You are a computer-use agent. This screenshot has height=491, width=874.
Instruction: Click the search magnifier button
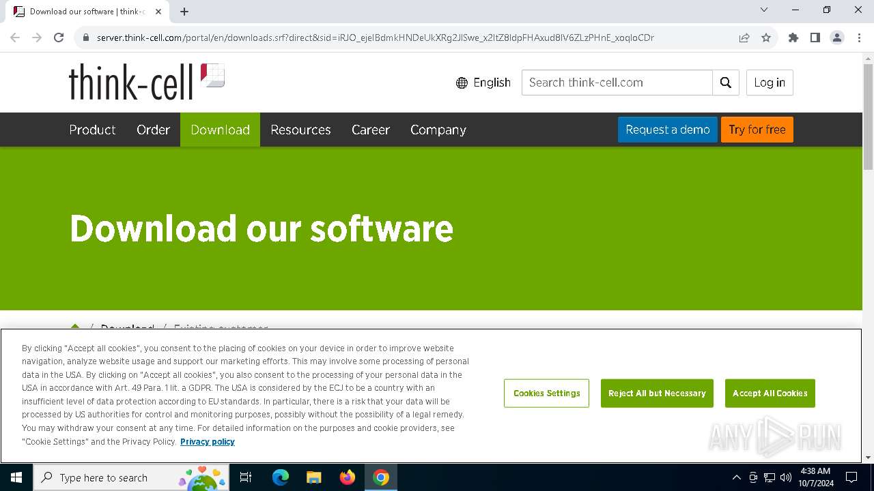[x=725, y=83]
